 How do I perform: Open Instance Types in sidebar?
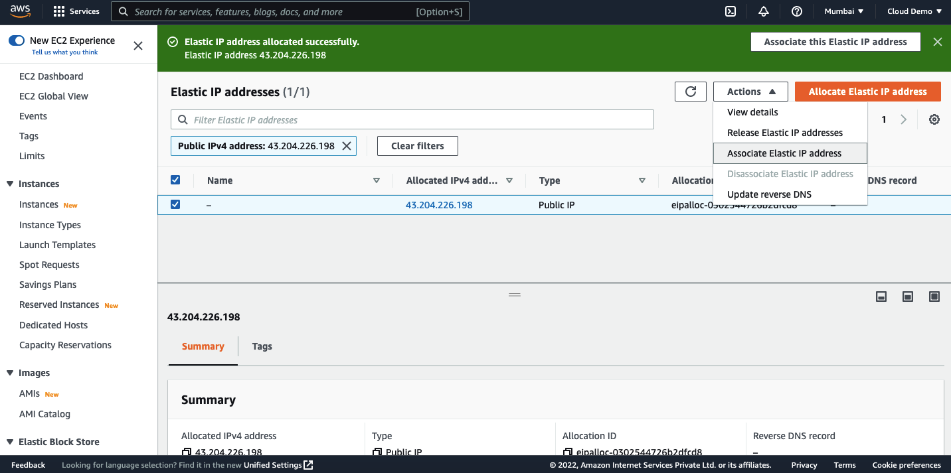point(50,225)
